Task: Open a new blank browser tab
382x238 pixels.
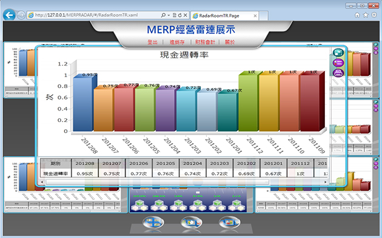Action: 263,16
